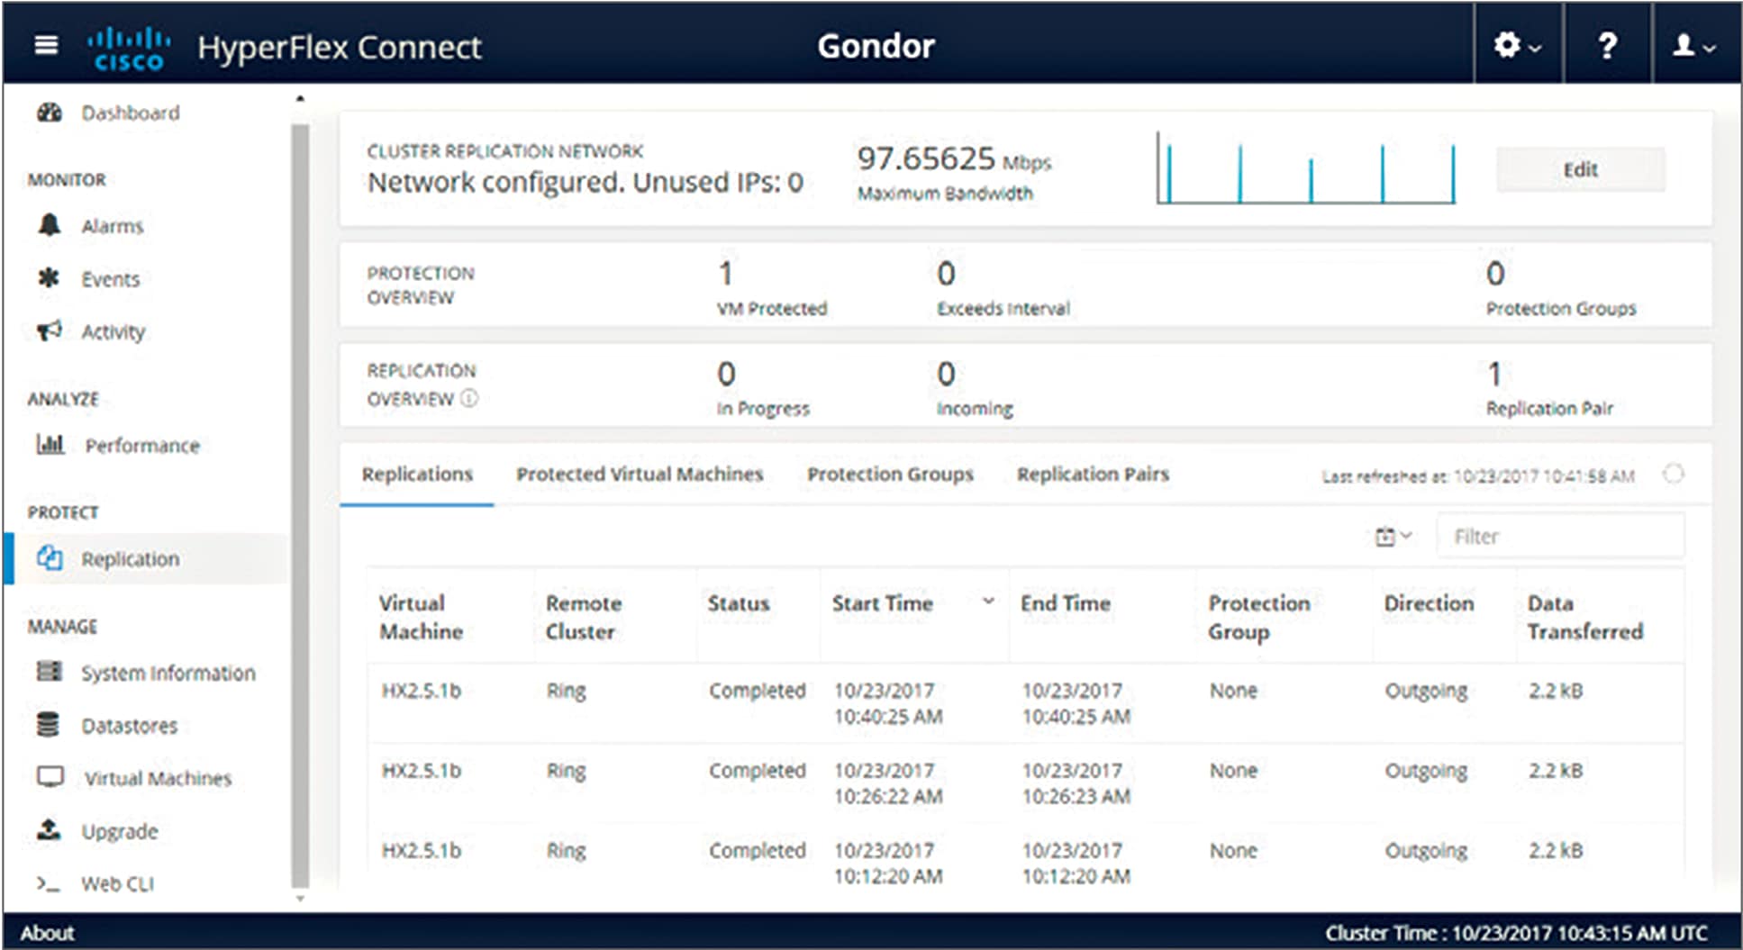Click 1 Replication Pair count
1743x950 pixels.
click(1494, 373)
